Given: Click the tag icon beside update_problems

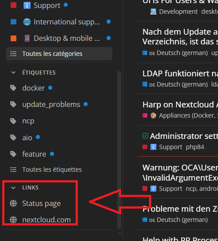Looking at the screenshot, I should point(13,104).
